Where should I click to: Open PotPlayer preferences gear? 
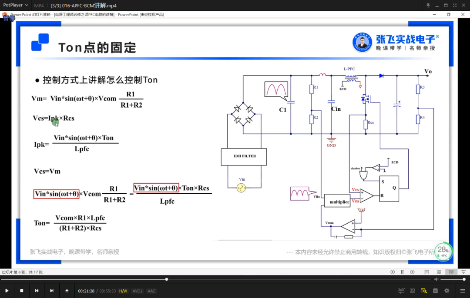(446, 291)
